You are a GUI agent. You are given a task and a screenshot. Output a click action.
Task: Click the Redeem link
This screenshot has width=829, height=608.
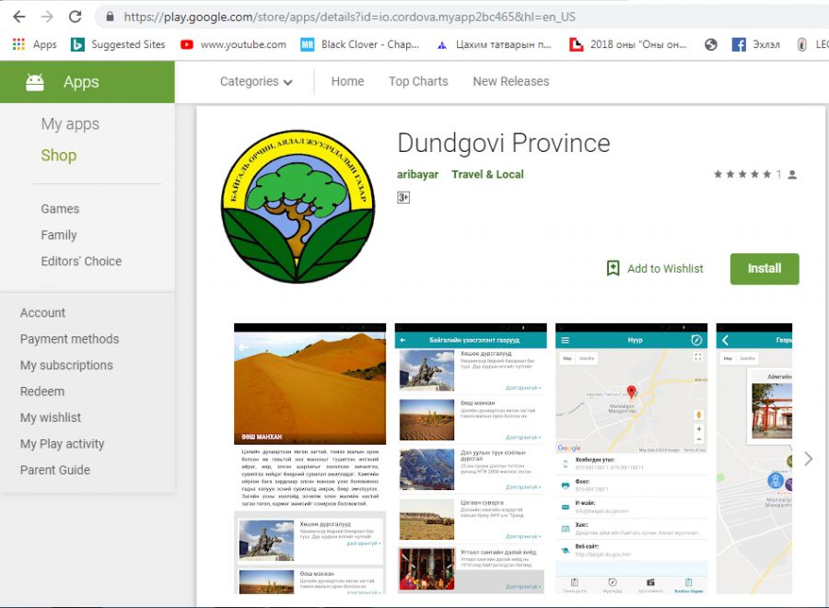click(42, 392)
